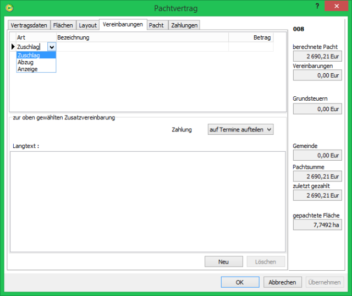
Task: Open the Zahlungen tab
Action: point(184,25)
